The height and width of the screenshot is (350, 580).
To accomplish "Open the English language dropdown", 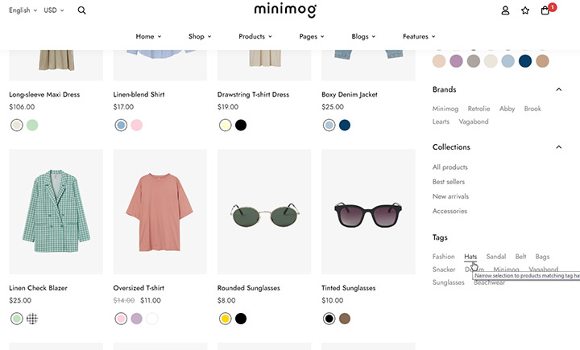I will point(23,10).
